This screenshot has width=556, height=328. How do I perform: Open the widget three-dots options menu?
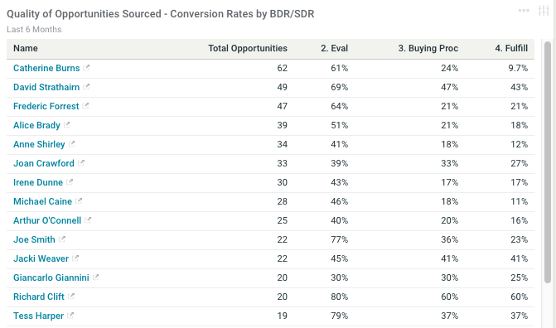(x=524, y=11)
